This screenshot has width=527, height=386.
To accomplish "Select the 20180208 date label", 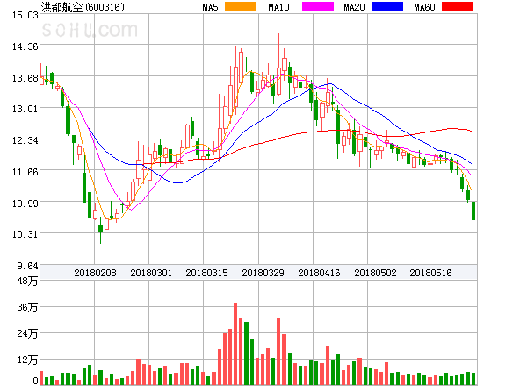I will point(96,274).
